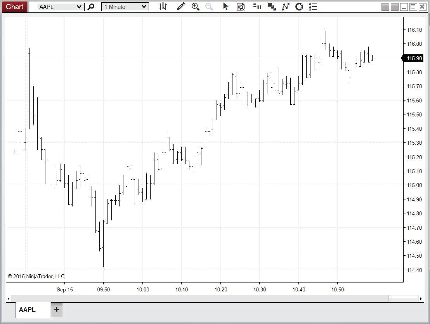This screenshot has width=430, height=324.
Task: Open the data box icon
Action: (x=241, y=7)
